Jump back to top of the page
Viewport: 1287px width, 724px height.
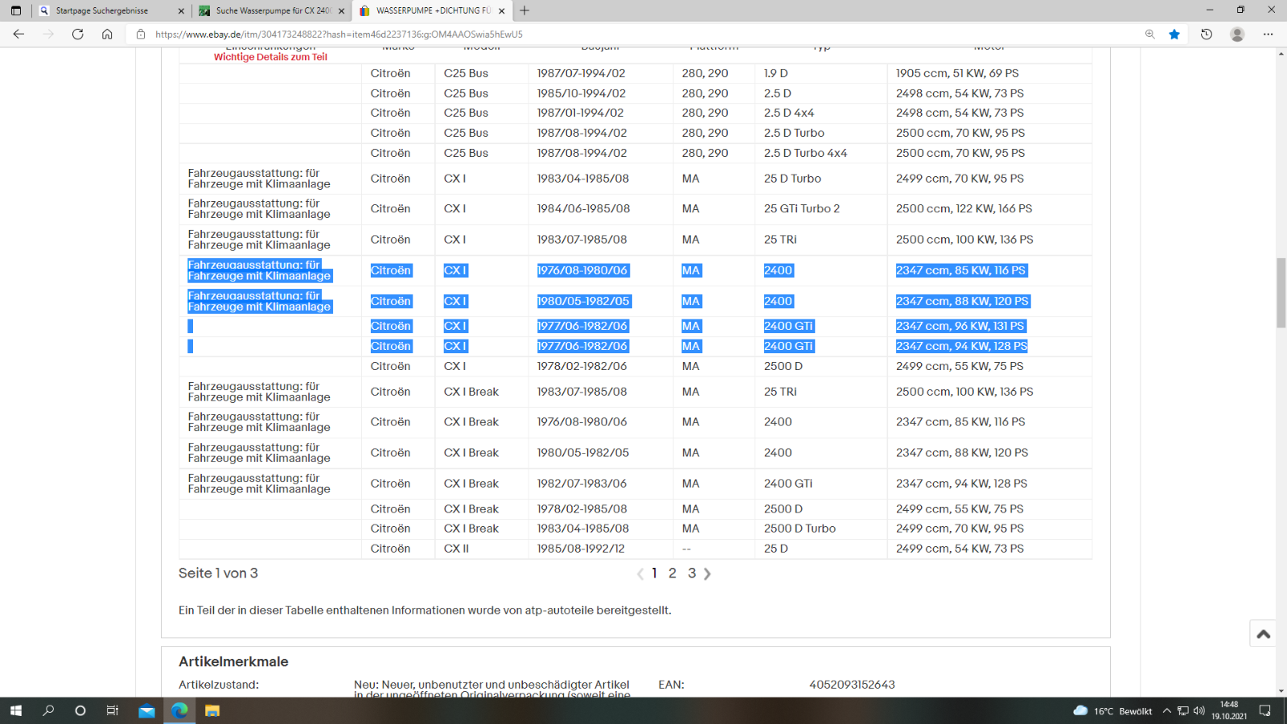[x=1264, y=634]
